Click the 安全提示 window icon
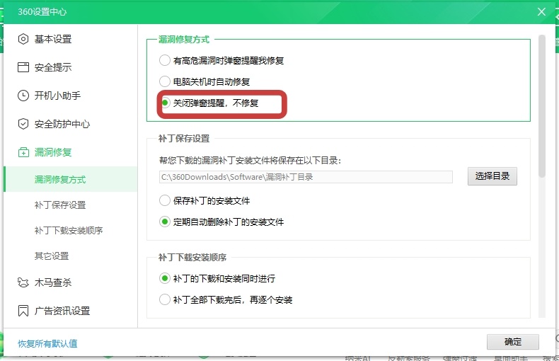 coord(23,67)
